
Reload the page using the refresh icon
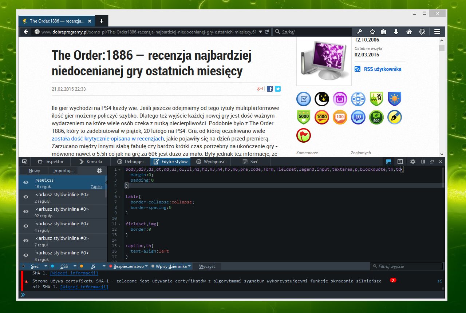[x=267, y=32]
